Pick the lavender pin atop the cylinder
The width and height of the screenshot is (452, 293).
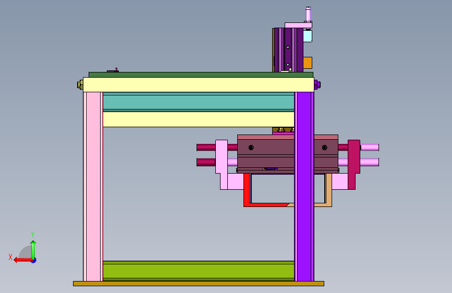[308, 14]
